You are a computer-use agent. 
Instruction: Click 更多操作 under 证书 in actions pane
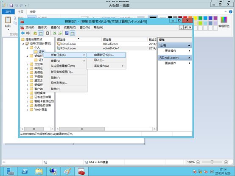tap(171, 51)
